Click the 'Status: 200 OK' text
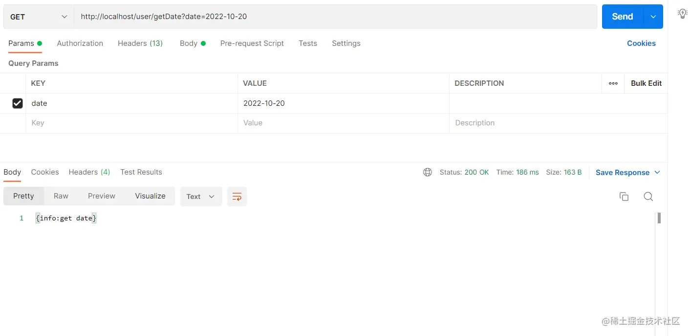 (464, 172)
